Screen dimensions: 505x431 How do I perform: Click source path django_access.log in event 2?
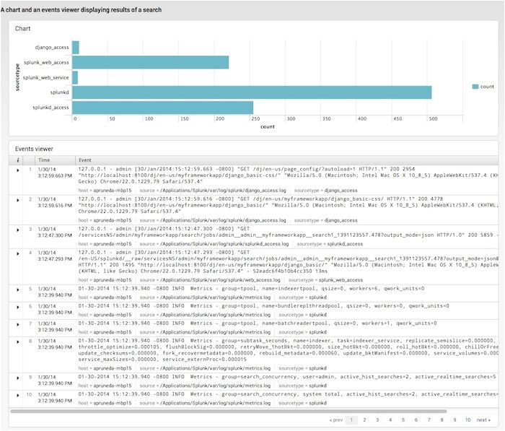pos(223,220)
